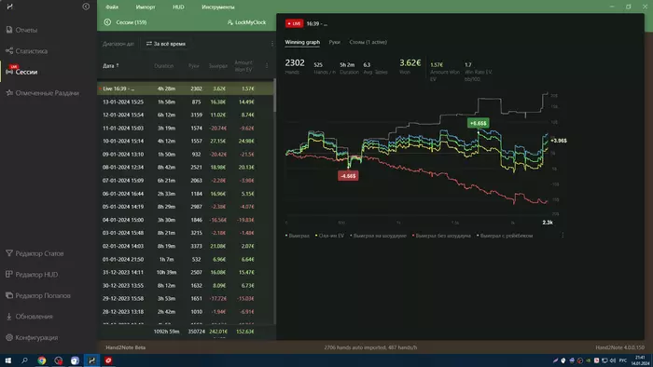This screenshot has width=653, height=367.
Task: Open the Инструменты menu
Action: pyautogui.click(x=217, y=7)
